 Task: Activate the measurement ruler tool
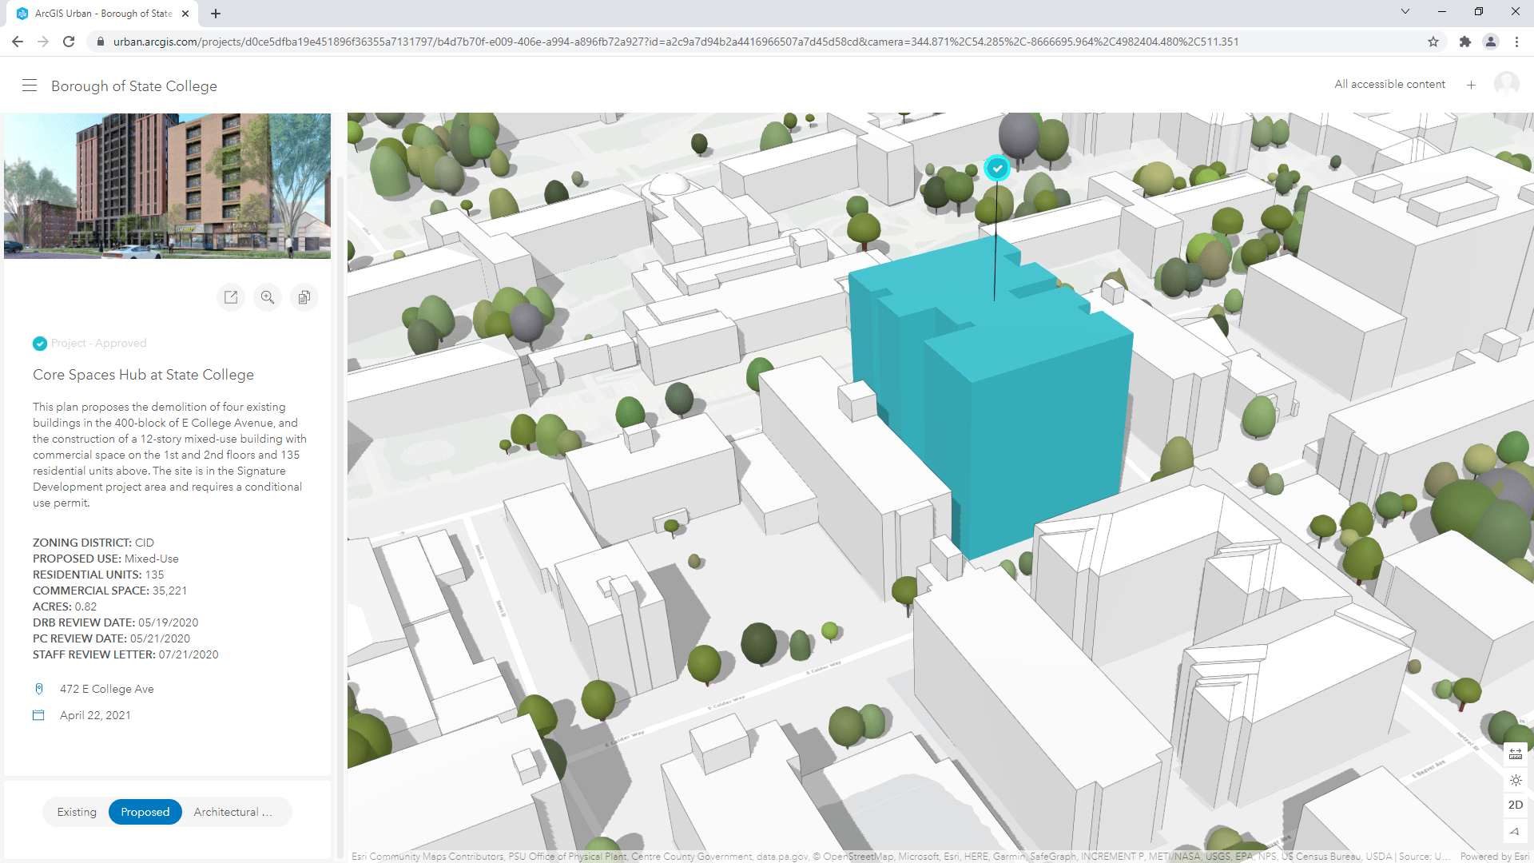[1516, 754]
